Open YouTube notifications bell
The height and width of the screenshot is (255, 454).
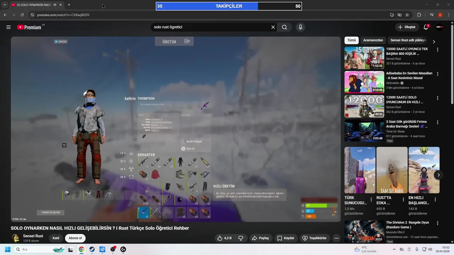click(x=426, y=27)
